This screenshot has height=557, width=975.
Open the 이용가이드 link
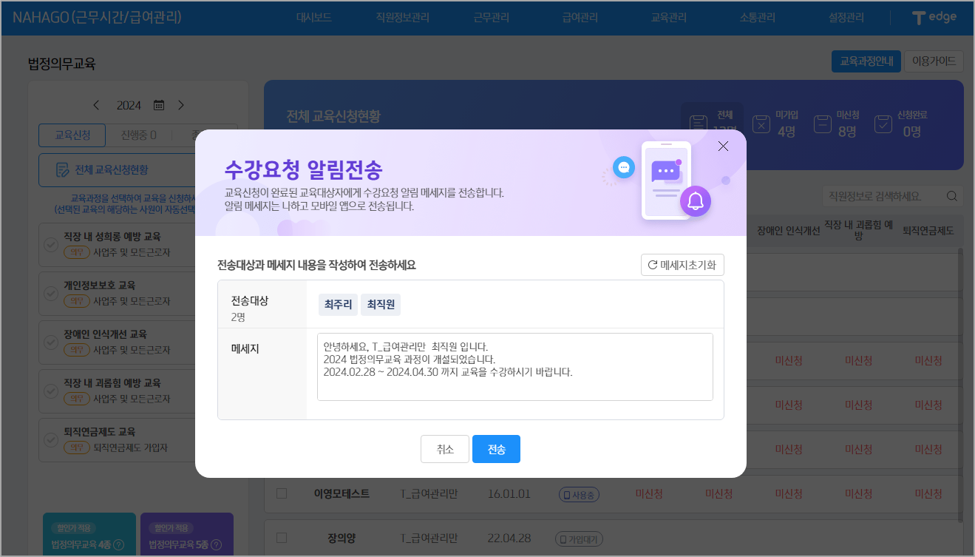(x=934, y=61)
